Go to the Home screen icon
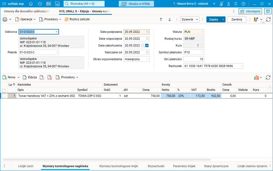The width and height of the screenshot is (273, 171). coord(31,4)
